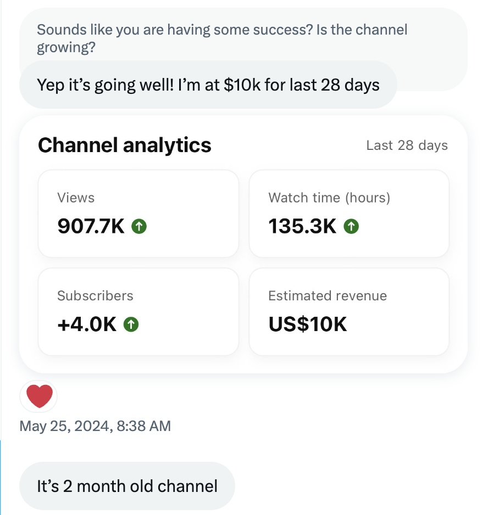This screenshot has width=499, height=515.
Task: Click the 135.3K watch time value
Action: (302, 226)
